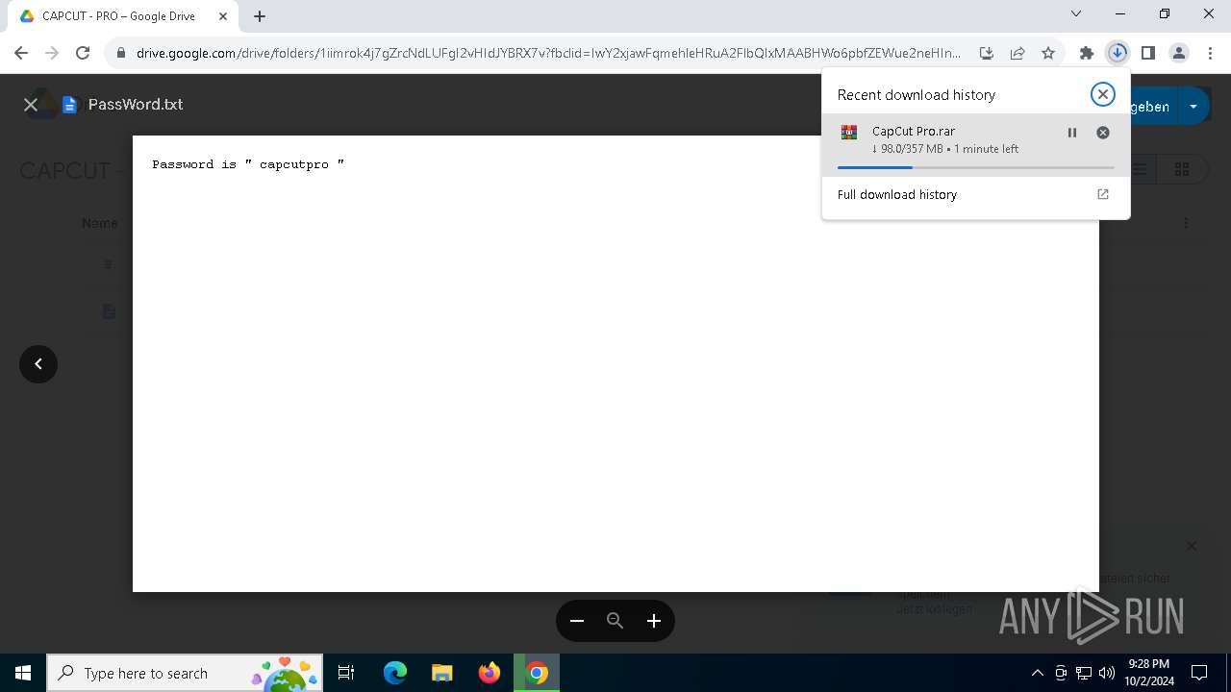This screenshot has width=1231, height=692.
Task: Go forward in browser history
Action: (x=52, y=53)
